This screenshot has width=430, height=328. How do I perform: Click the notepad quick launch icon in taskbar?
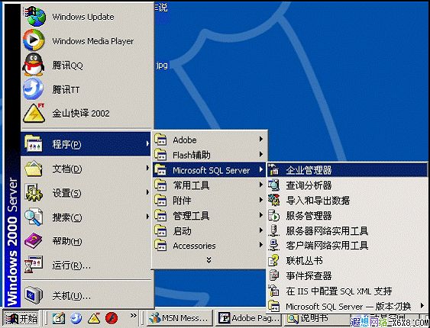pos(59,318)
